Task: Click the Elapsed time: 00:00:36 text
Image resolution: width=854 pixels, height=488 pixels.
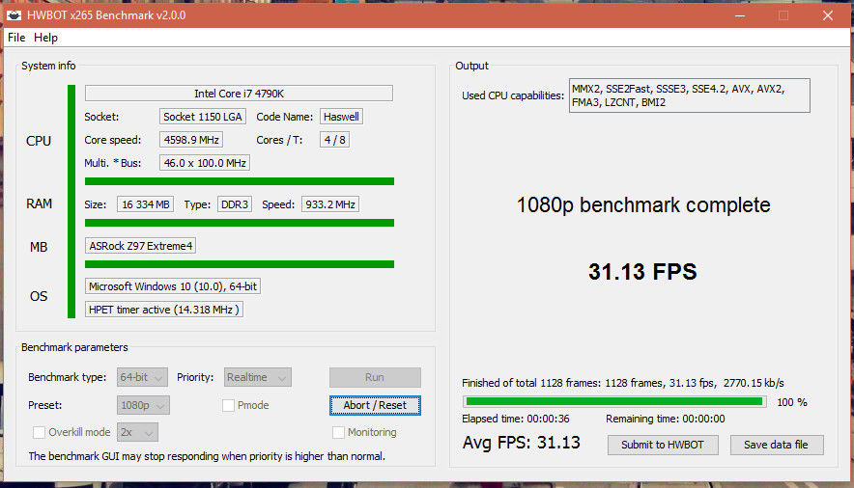Action: pos(516,419)
